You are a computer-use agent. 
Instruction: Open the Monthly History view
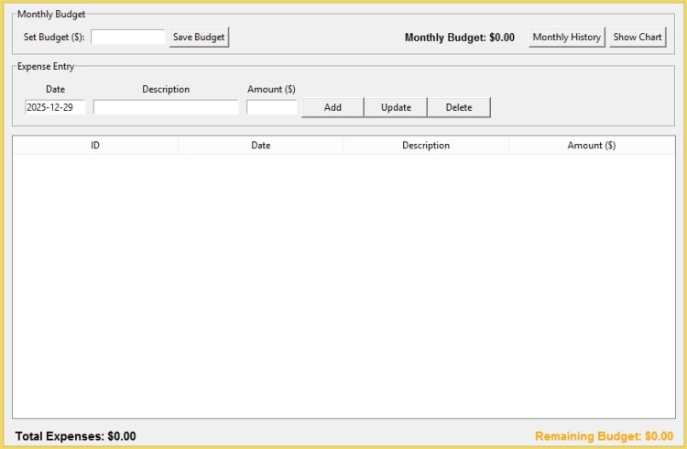pos(566,38)
